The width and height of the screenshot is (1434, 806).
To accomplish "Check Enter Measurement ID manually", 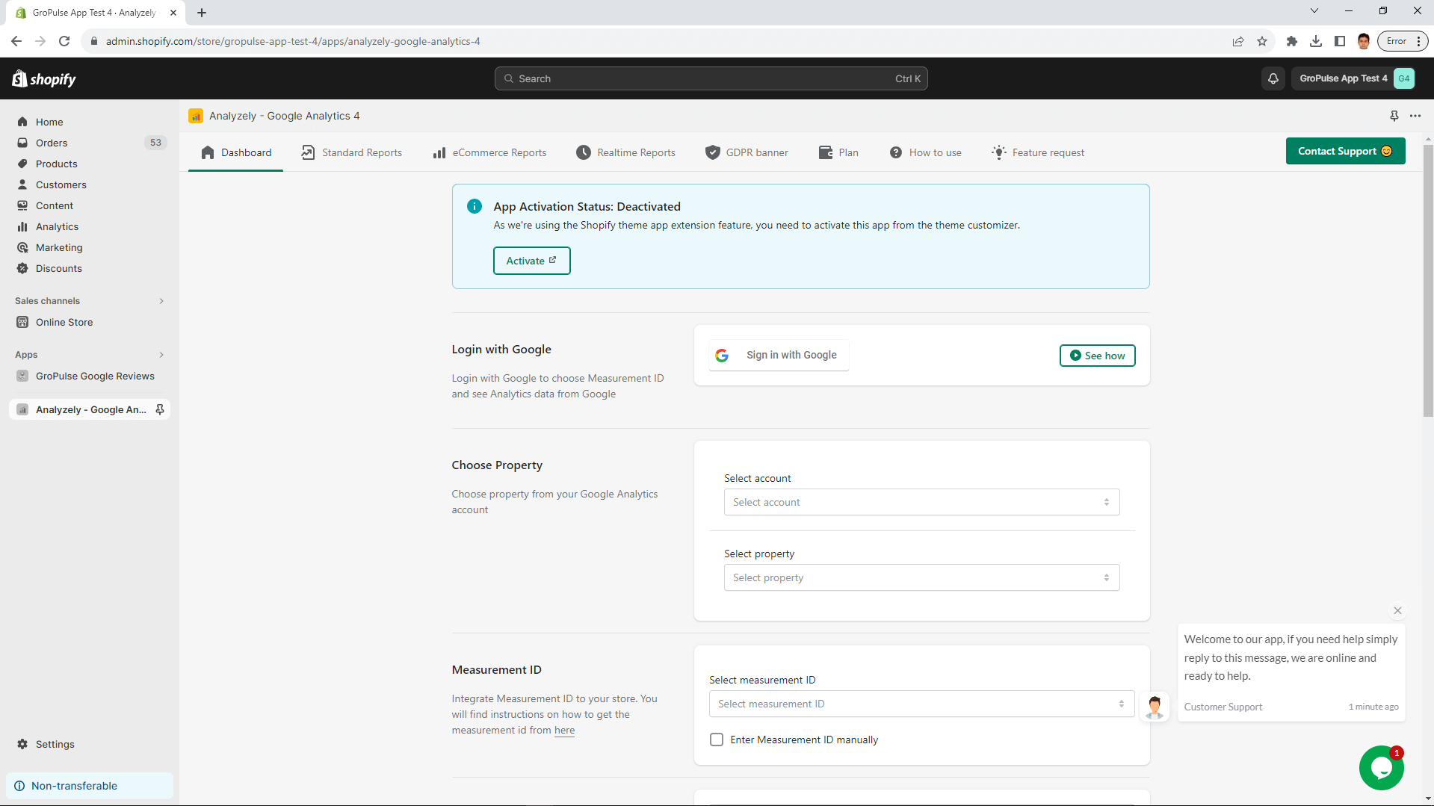I will [x=717, y=740].
